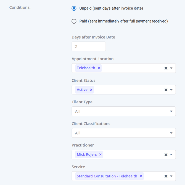Select the Paid condition radio button
This screenshot has height=185, width=185.
point(74,21)
